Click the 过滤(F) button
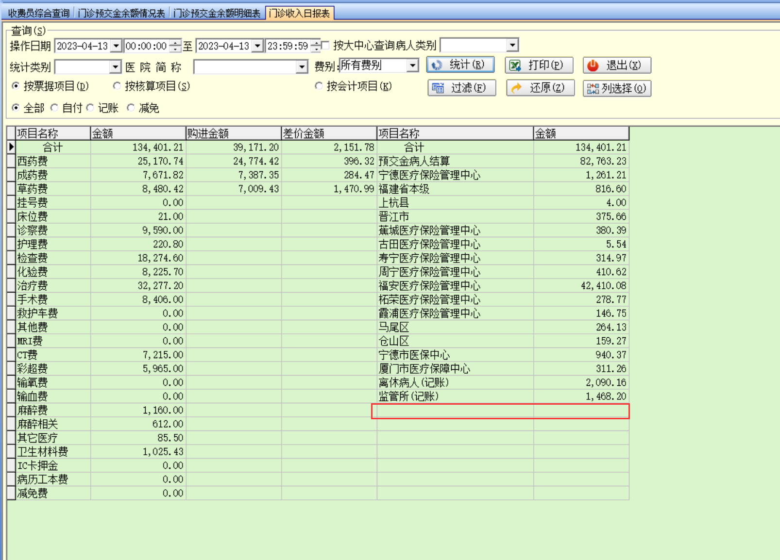The image size is (780, 560). pos(462,88)
